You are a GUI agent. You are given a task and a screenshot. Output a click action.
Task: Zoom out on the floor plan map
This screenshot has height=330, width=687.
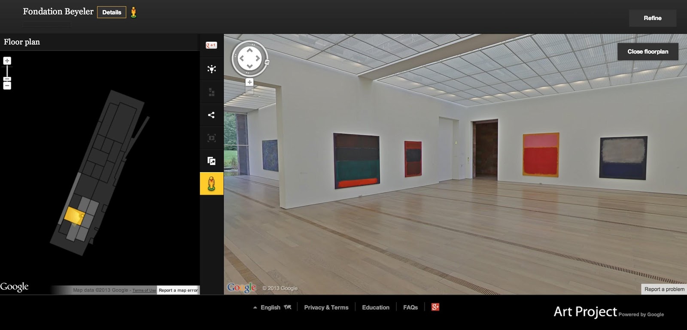pyautogui.click(x=7, y=85)
